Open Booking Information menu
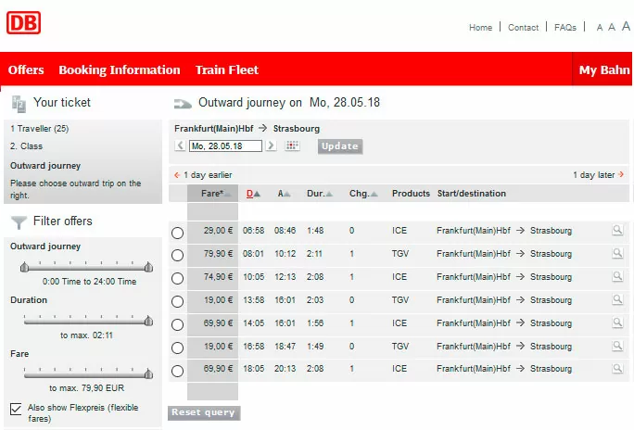 pyautogui.click(x=120, y=70)
